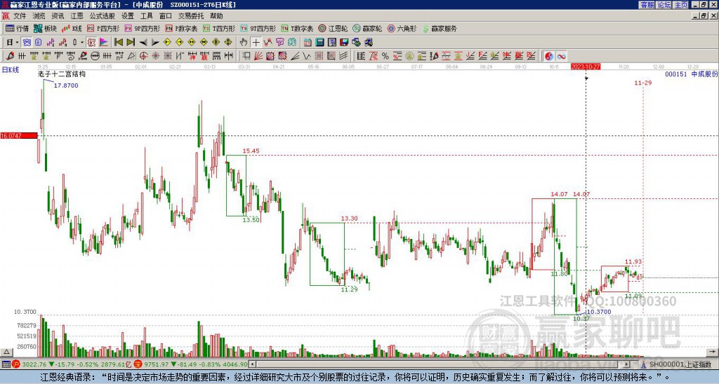719x384 pixels.
Task: Open the 浏览 menu
Action: pos(39,16)
